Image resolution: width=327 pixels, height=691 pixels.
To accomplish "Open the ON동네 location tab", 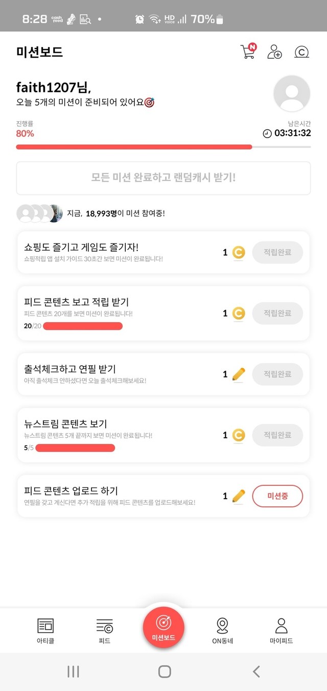I will tap(222, 630).
